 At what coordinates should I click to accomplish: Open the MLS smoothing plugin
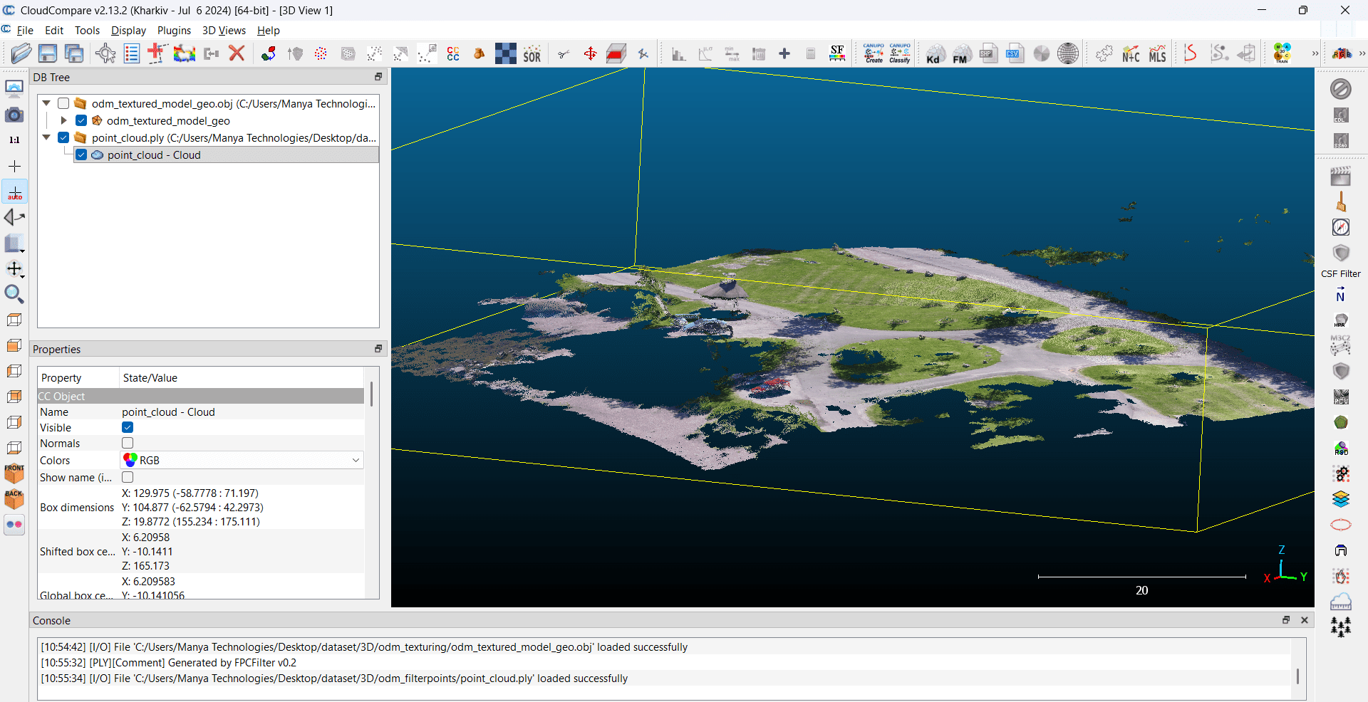coord(1158,53)
